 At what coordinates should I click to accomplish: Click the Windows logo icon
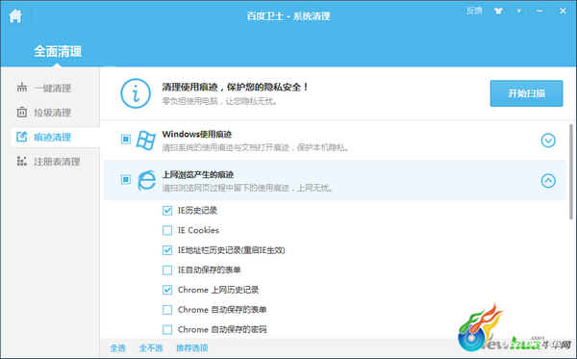coord(146,141)
